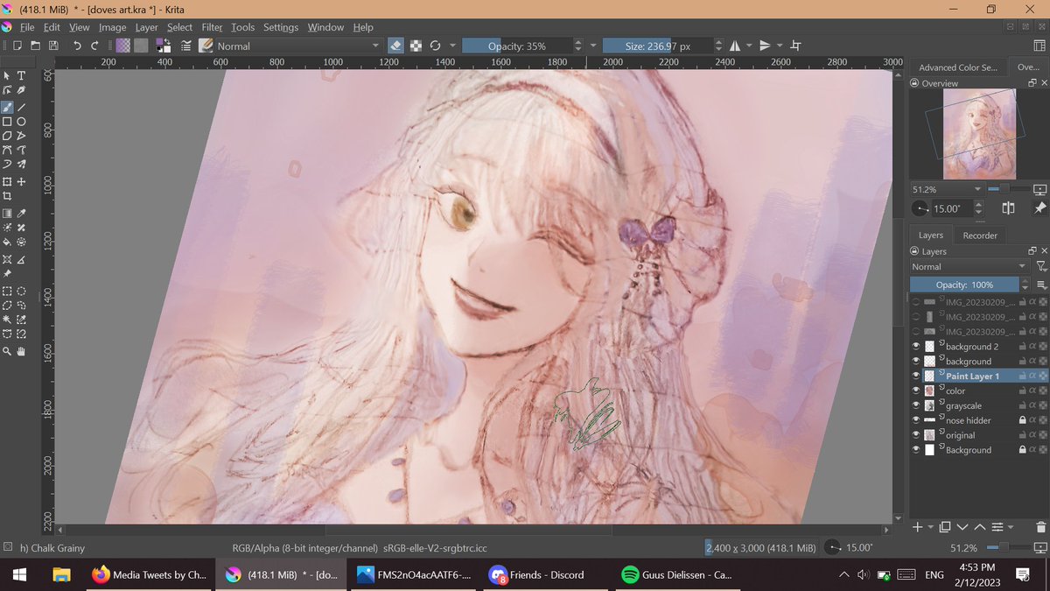Toggle Eraser mode in the toolbar
The height and width of the screenshot is (591, 1050).
click(395, 46)
